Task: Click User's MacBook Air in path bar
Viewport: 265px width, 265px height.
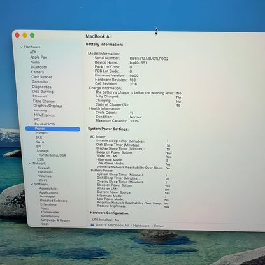Action: [x=112, y=225]
